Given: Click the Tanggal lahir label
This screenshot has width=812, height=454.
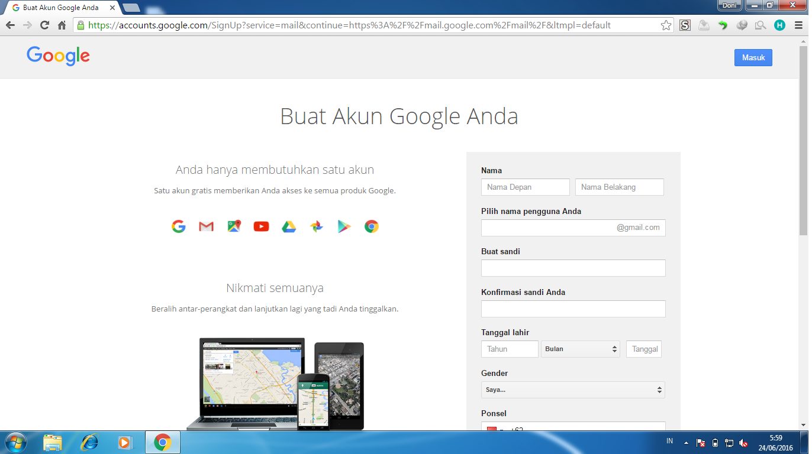Looking at the screenshot, I should coord(505,332).
